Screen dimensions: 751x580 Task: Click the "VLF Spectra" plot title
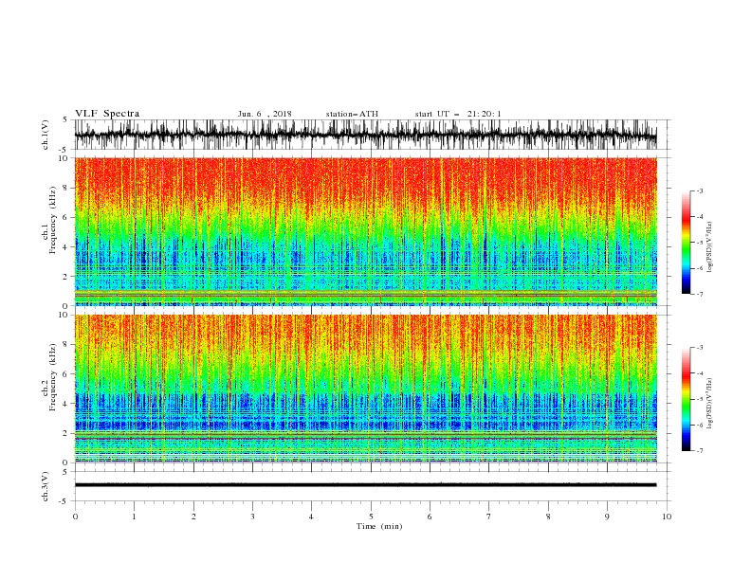coord(107,114)
